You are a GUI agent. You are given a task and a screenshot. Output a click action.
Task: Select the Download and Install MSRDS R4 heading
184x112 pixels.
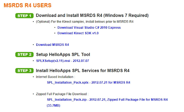92,15
